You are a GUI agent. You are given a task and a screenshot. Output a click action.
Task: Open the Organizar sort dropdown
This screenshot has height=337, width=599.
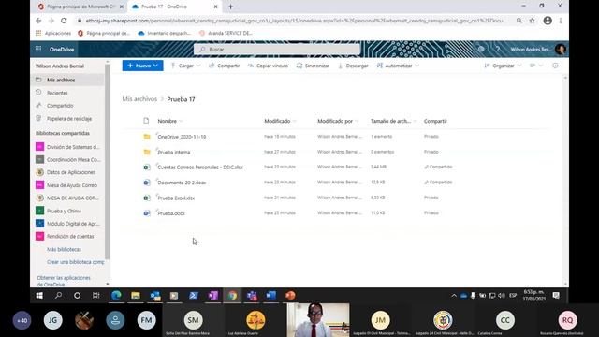pyautogui.click(x=503, y=66)
